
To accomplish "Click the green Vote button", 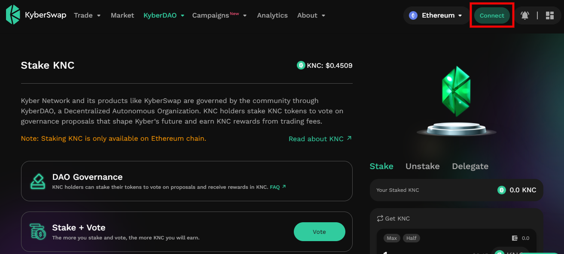I will (319, 232).
